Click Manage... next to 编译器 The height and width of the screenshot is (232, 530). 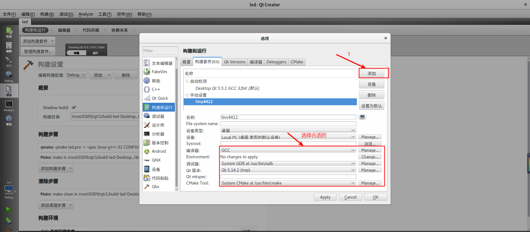point(370,150)
